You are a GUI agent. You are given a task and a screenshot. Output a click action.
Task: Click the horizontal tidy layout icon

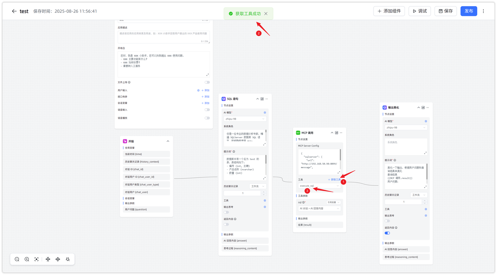coord(57,259)
